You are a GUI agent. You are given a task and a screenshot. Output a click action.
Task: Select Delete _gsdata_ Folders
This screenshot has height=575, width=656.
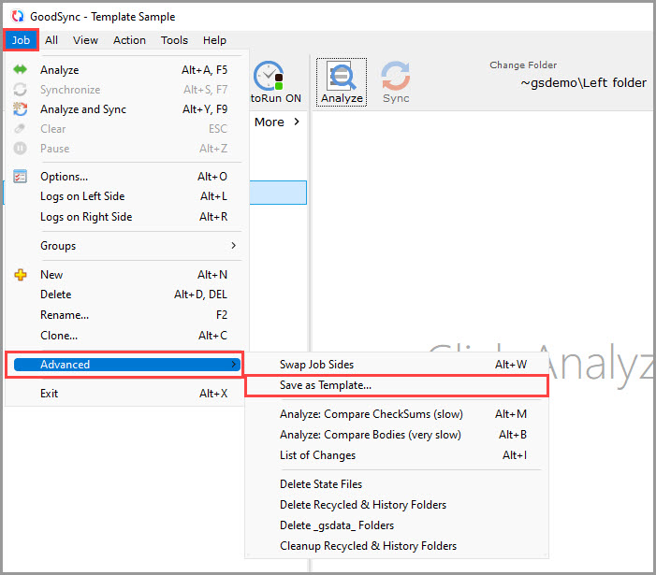point(396,525)
